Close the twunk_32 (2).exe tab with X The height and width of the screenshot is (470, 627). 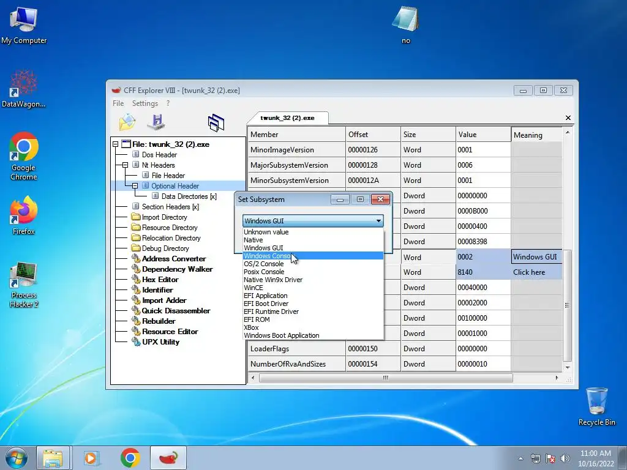click(x=568, y=118)
